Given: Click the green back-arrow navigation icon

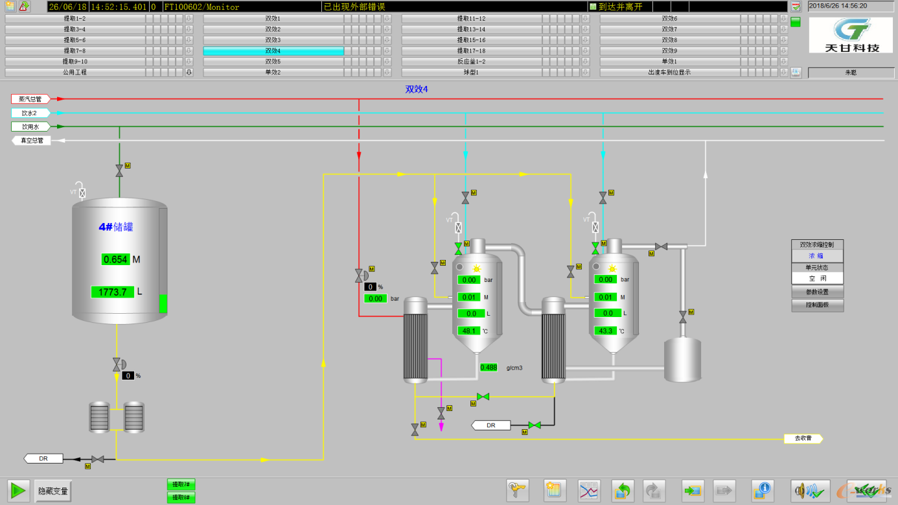Looking at the screenshot, I should click(x=623, y=491).
